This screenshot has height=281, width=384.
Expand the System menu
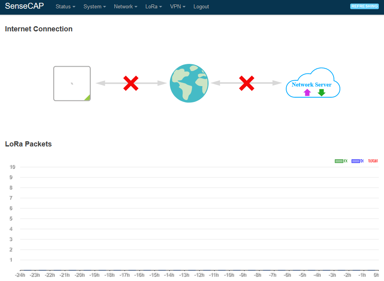coord(95,7)
